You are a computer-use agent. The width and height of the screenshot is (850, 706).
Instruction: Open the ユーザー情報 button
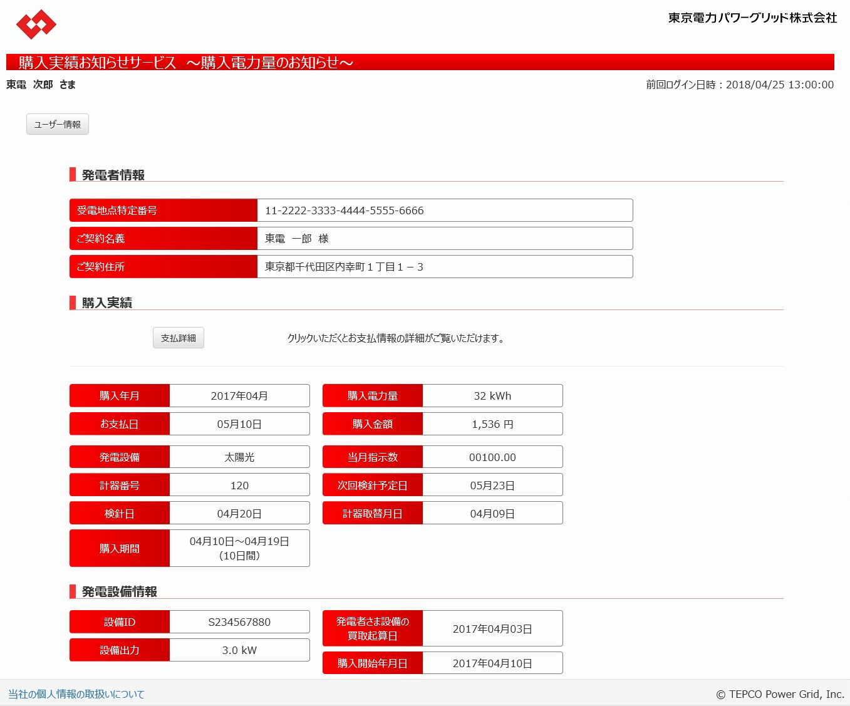click(x=58, y=125)
